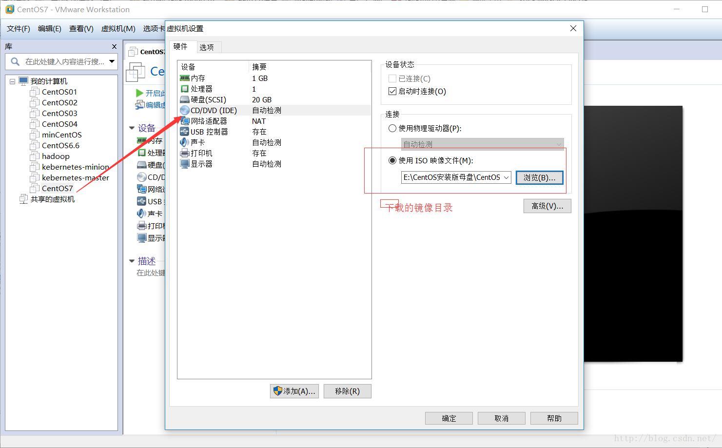722x448 pixels.
Task: Open the VM (虚拟机) menu
Action: coord(118,29)
